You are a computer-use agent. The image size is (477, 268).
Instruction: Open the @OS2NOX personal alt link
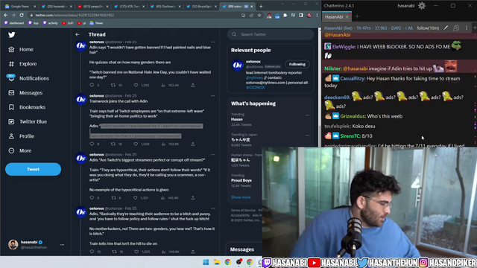(x=255, y=88)
